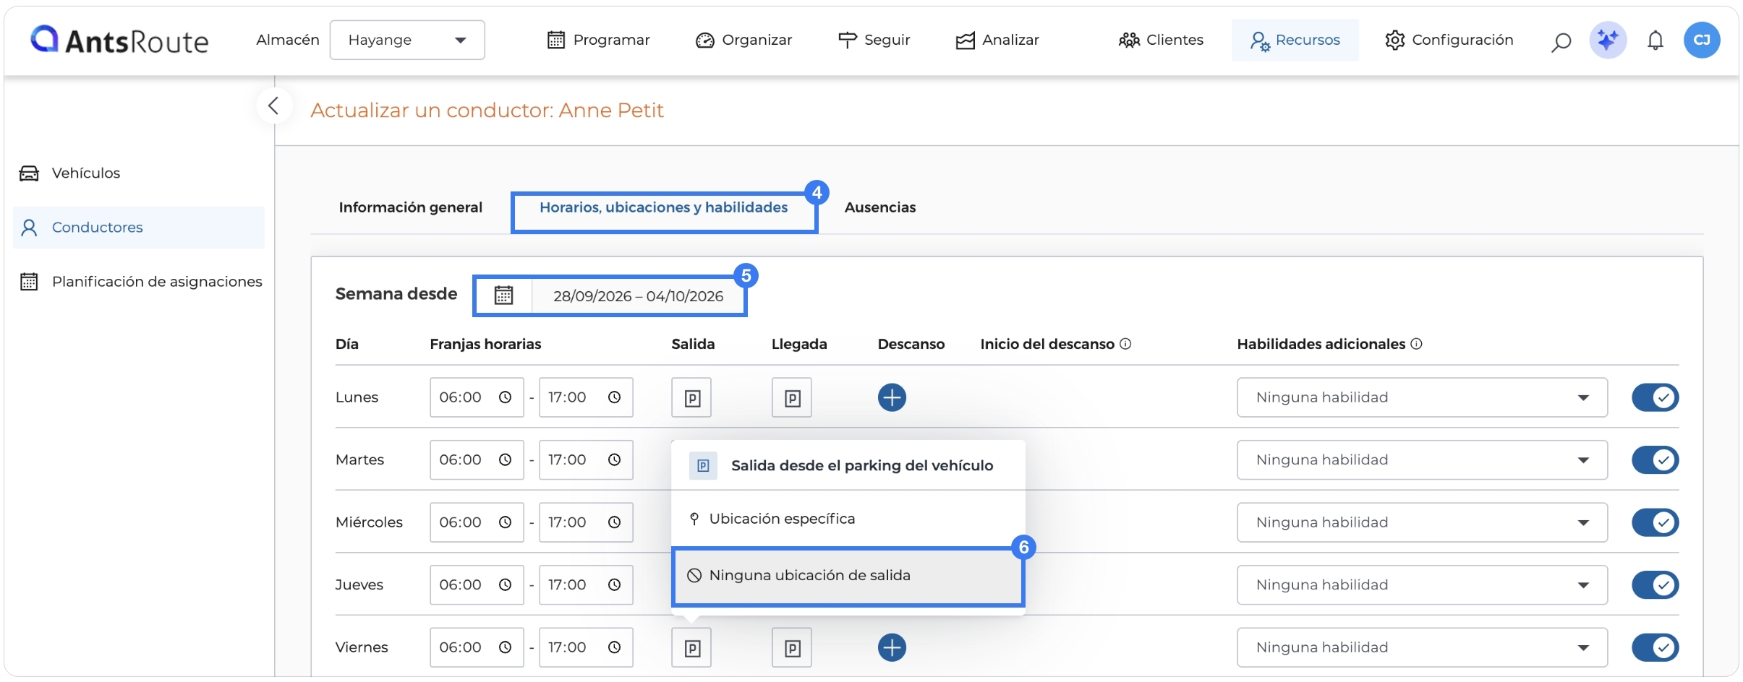Viewport: 1743px width, 682px height.
Task: Disable the Lunes working day toggle
Action: coord(1655,397)
